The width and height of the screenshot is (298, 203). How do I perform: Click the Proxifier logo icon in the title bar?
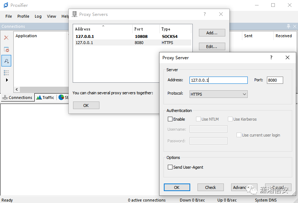6,5
